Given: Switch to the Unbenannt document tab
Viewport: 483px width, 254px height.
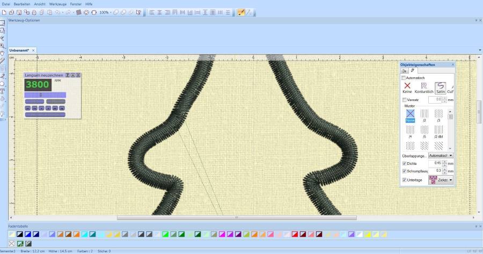Looking at the screenshot, I should [19, 50].
